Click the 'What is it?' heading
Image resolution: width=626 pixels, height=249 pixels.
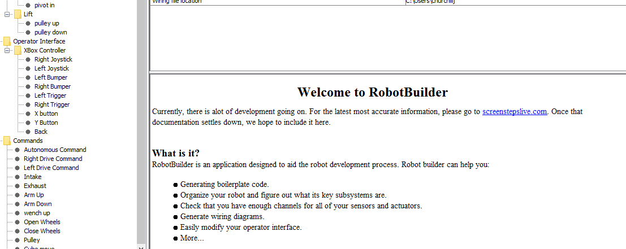click(x=176, y=154)
